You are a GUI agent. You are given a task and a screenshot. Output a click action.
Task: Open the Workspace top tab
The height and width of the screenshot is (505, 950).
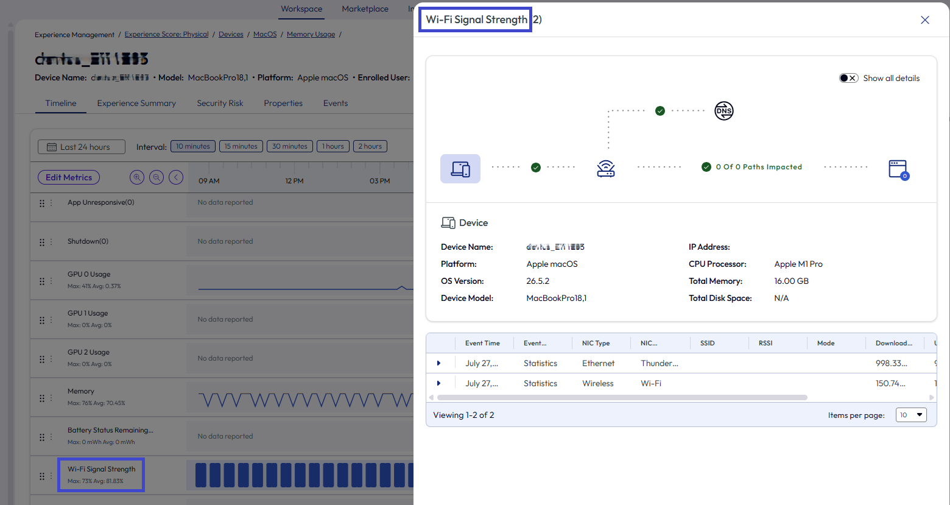[x=301, y=9]
